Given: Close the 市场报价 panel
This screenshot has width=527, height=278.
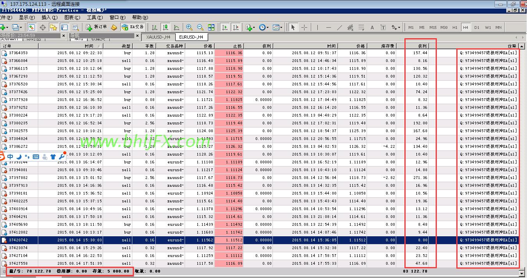Looking at the screenshot, I should [x=64, y=35].
